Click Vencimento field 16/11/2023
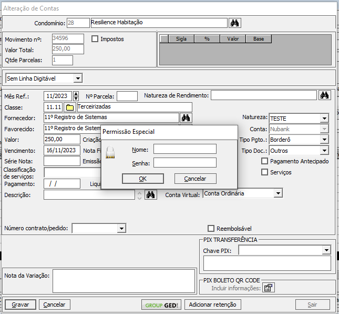The height and width of the screenshot is (314, 339). tap(62, 150)
